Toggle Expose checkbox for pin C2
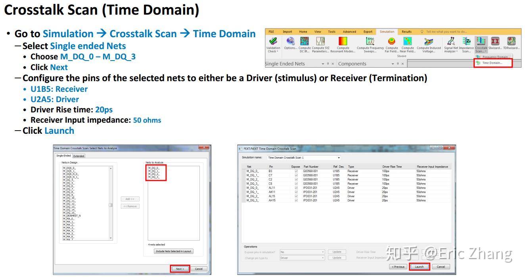 [x=296, y=179]
